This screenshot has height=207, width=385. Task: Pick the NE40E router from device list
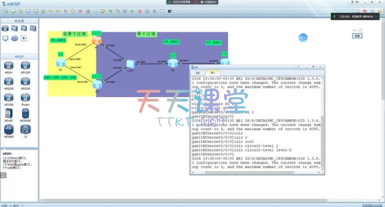click(x=9, y=113)
